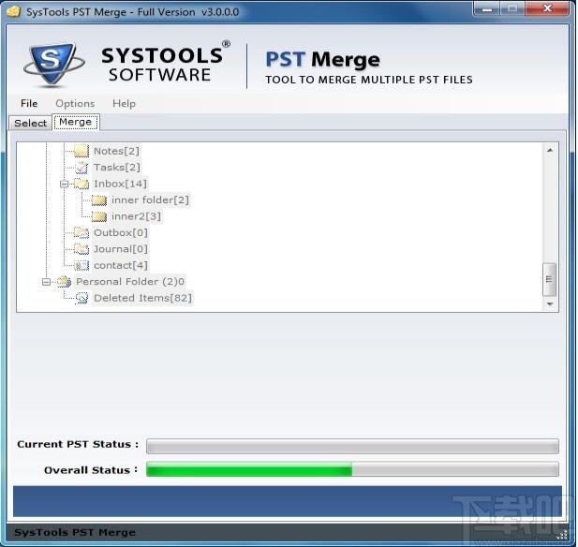Click the 'SysTools PST Merge' status bar text
The height and width of the screenshot is (547, 578).
coord(75,532)
